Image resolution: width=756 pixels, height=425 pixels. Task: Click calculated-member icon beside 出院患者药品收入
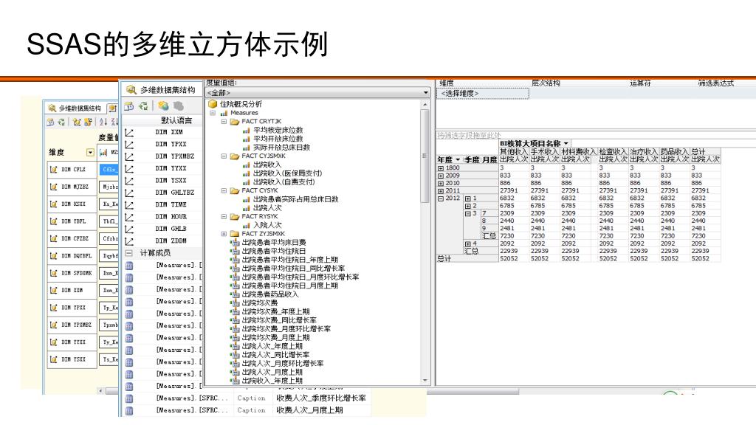[x=236, y=294]
